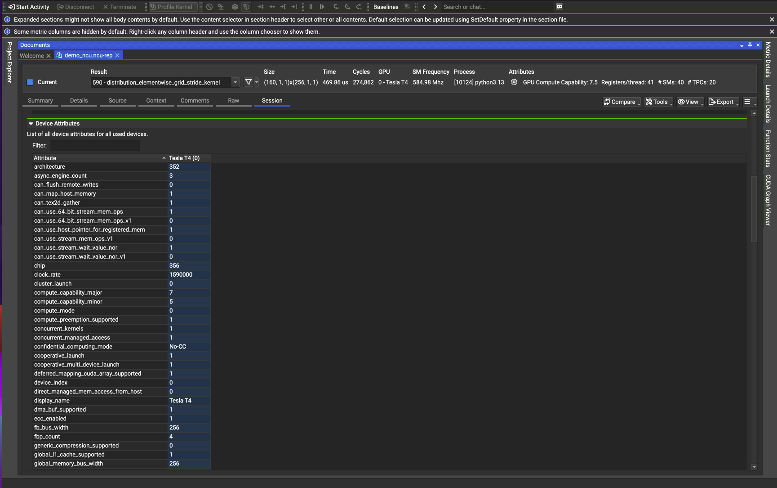Click the back navigation arrow
This screenshot has width=777, height=488.
[424, 7]
